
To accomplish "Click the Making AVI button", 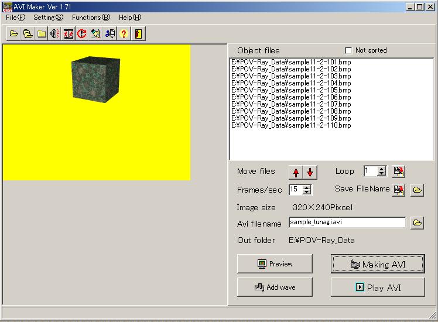I will pyautogui.click(x=378, y=263).
